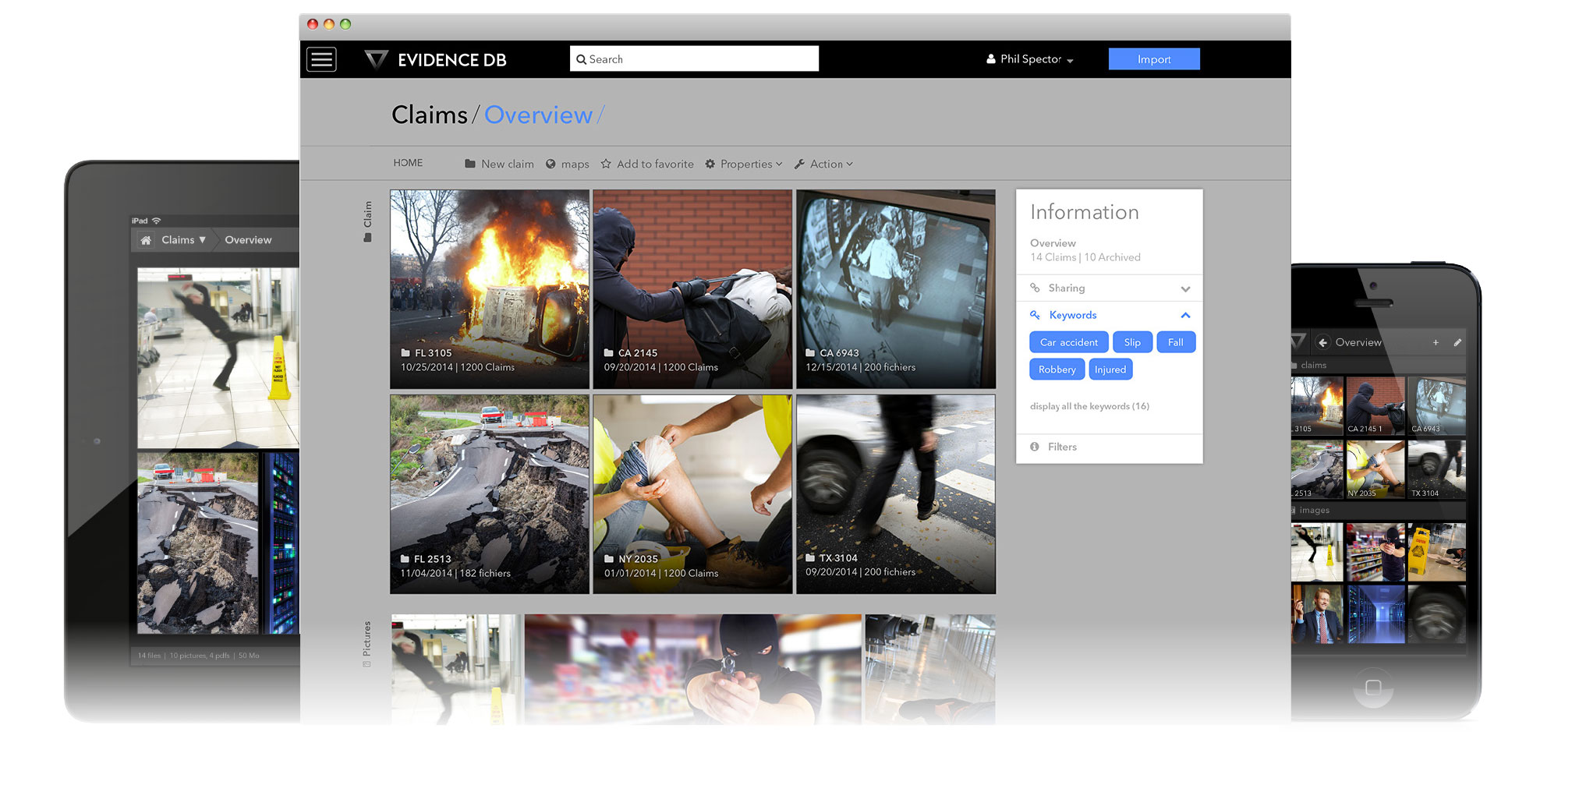Click the images section label on iPhone
1579x785 pixels.
pyautogui.click(x=1315, y=511)
